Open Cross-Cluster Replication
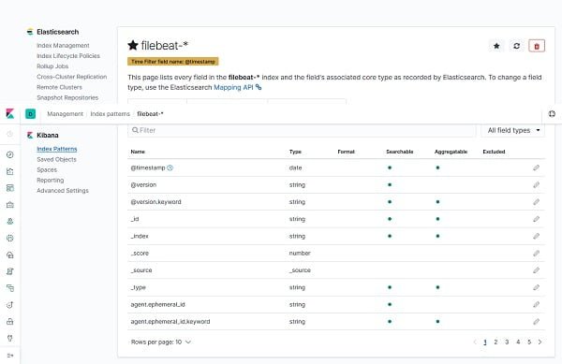This screenshot has width=562, height=364. coord(72,77)
